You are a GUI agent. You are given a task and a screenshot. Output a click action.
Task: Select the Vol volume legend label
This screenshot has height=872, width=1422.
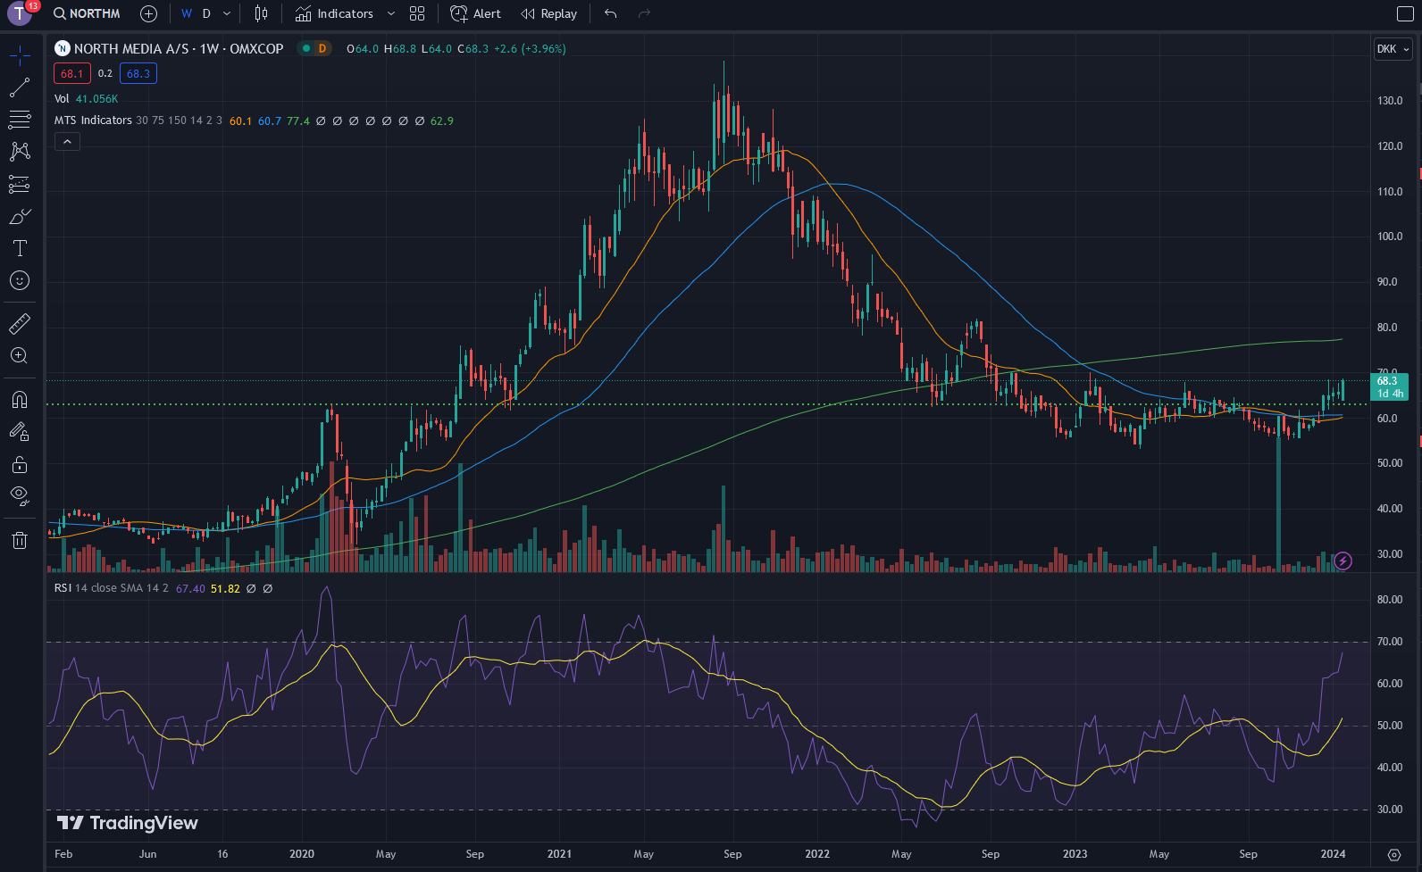click(62, 99)
